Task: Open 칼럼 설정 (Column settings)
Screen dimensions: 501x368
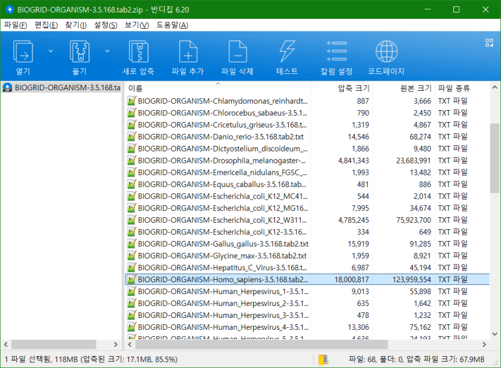Action: 337,51
